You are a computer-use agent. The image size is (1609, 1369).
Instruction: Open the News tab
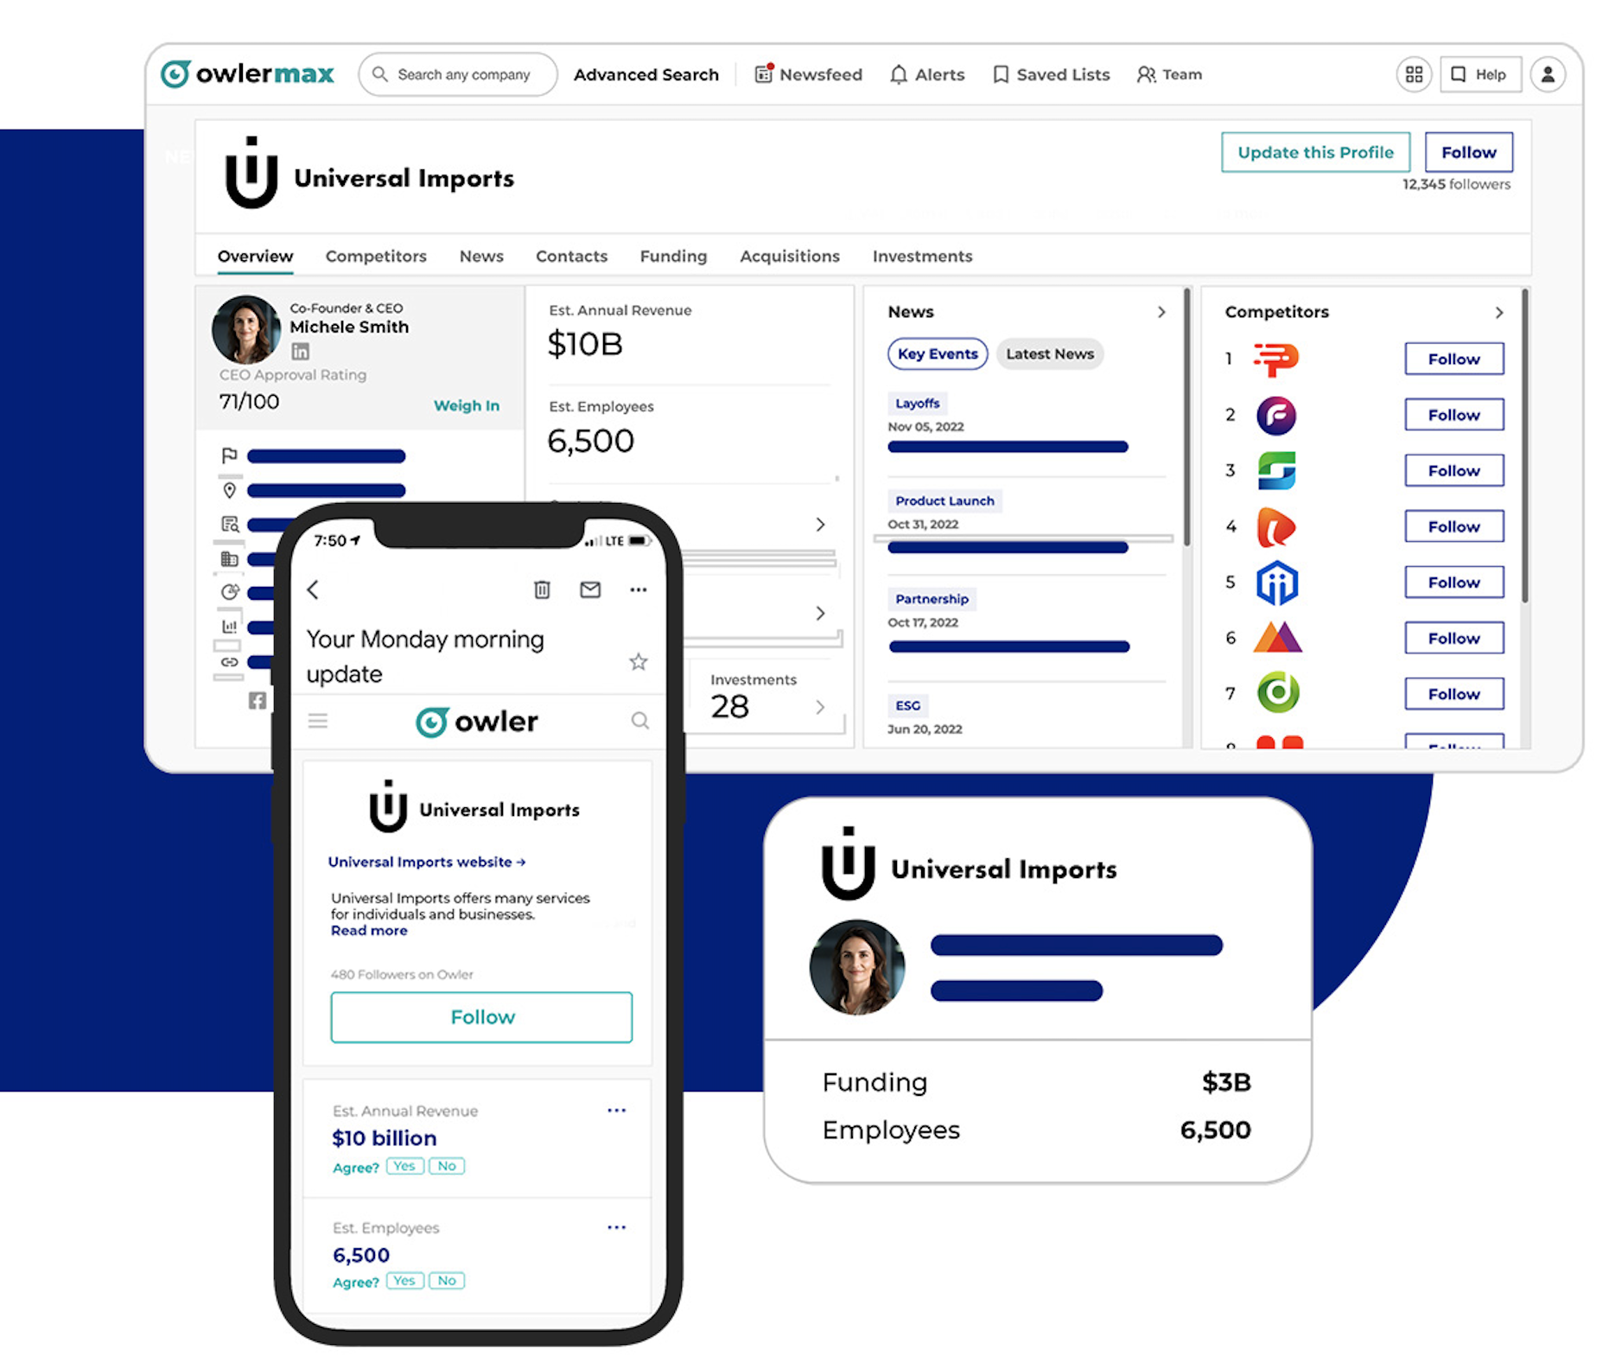[x=481, y=256]
